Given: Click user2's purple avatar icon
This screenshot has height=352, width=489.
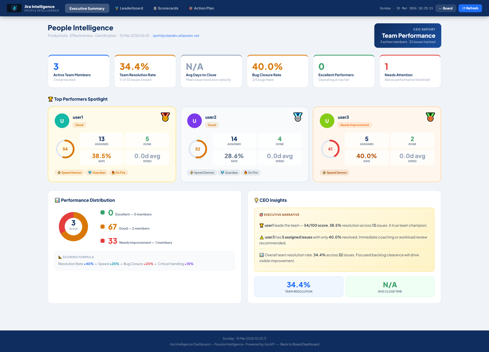Looking at the screenshot, I should tap(194, 121).
